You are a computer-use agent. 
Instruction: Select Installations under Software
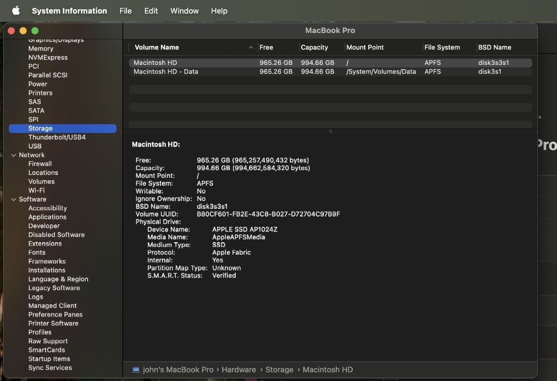click(47, 270)
